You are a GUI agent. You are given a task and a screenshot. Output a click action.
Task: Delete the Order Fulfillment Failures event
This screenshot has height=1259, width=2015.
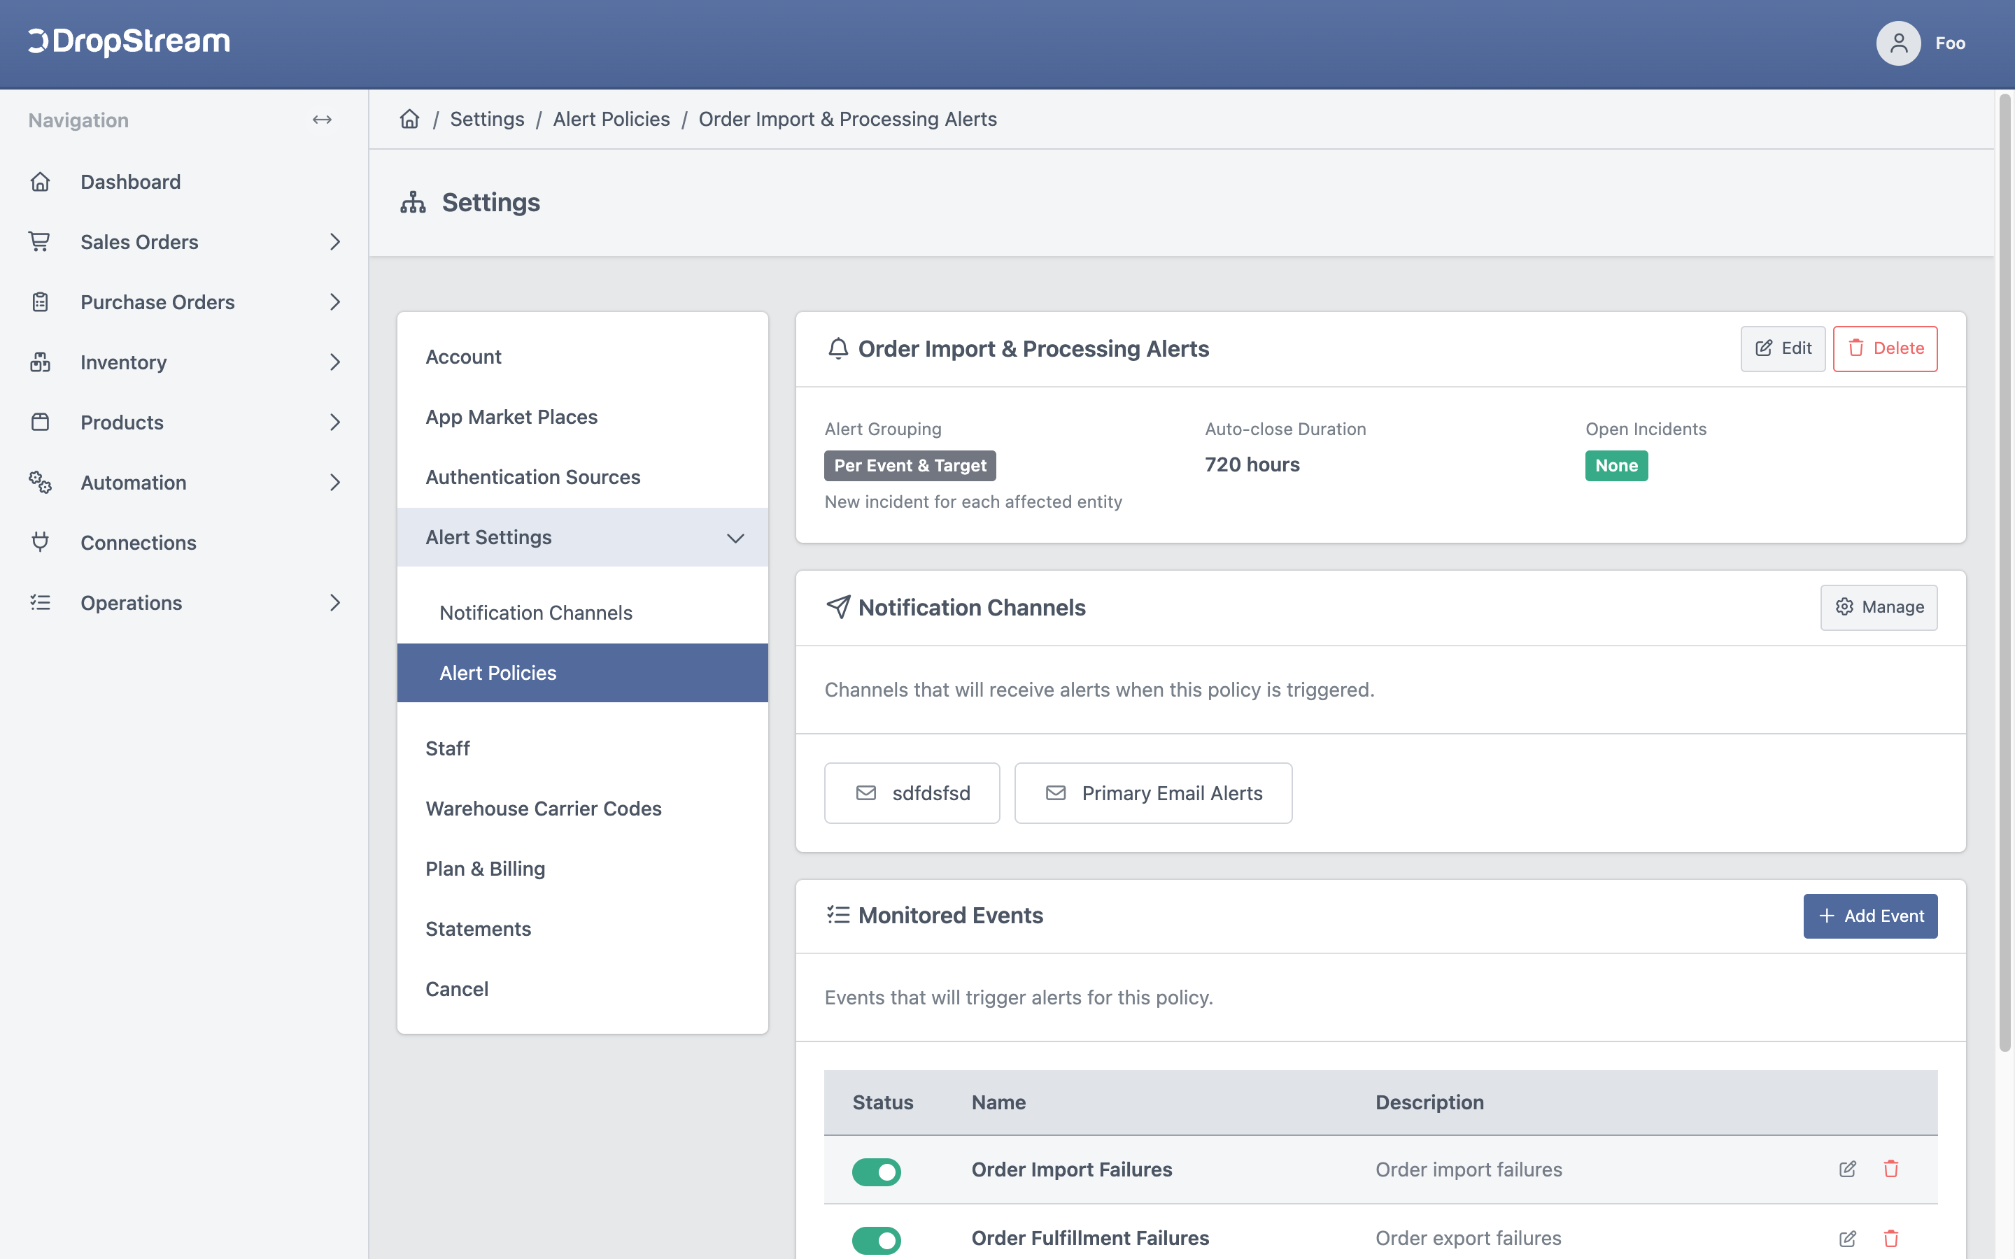tap(1891, 1238)
